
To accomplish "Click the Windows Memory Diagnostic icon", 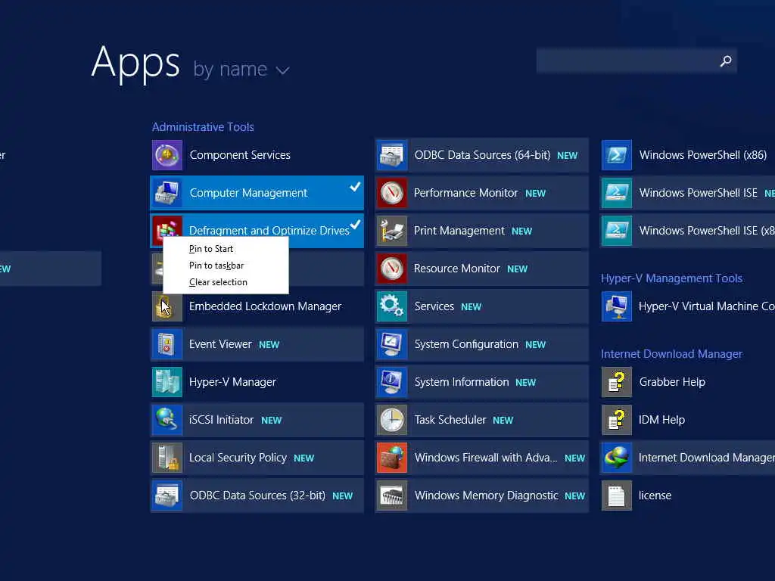I will click(392, 495).
